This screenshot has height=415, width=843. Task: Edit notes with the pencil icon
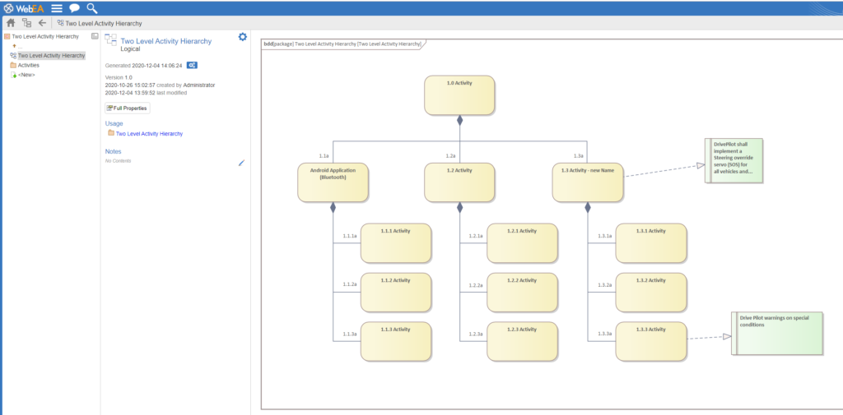tap(241, 163)
